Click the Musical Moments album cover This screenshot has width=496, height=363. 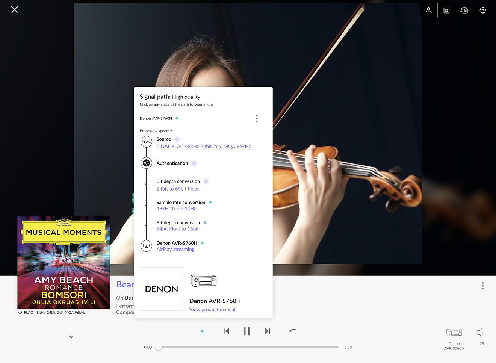(64, 262)
